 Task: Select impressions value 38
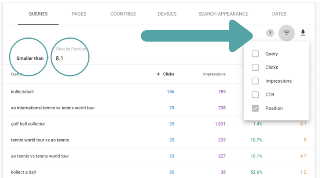tap(223, 172)
